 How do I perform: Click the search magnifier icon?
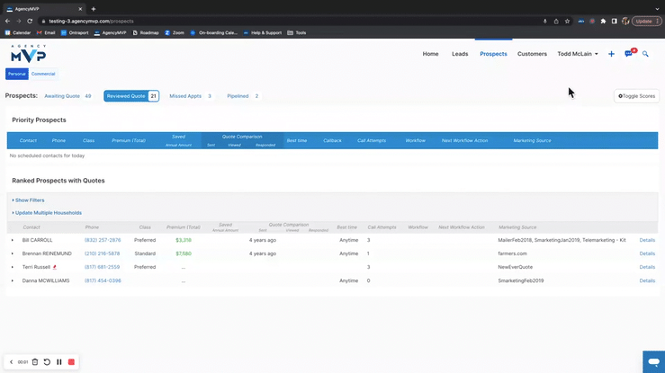(645, 54)
